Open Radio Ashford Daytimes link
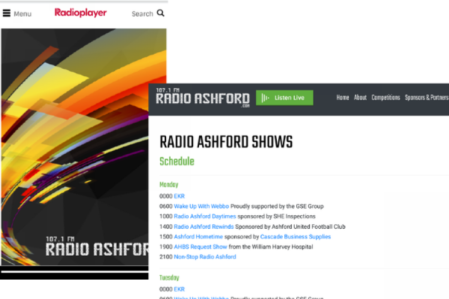 205,216
